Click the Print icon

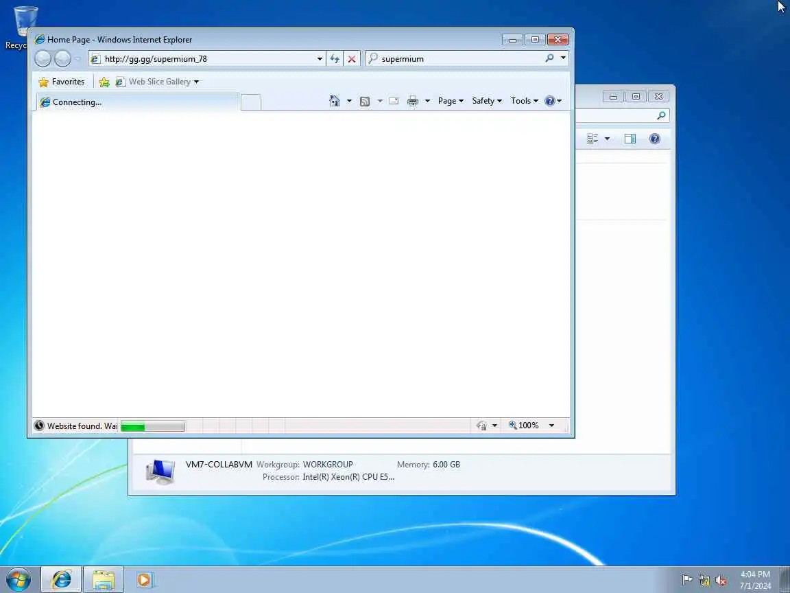[413, 101]
